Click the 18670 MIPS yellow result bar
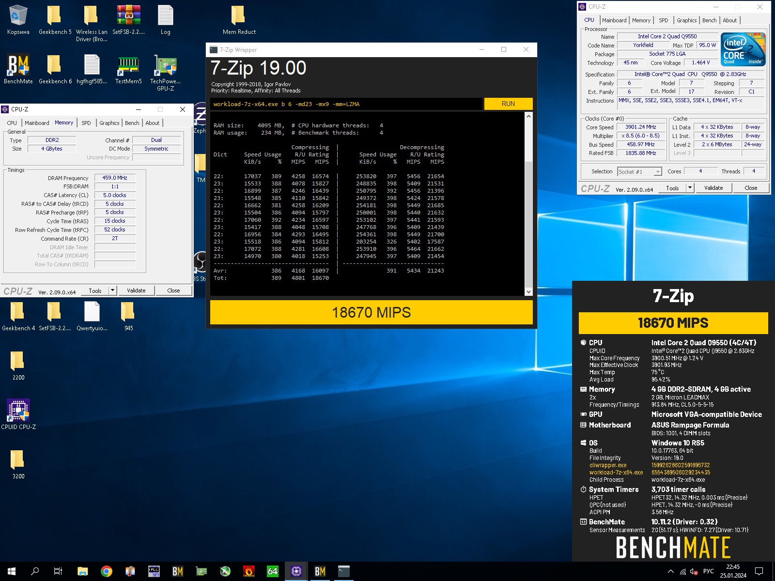The image size is (775, 581). click(372, 312)
